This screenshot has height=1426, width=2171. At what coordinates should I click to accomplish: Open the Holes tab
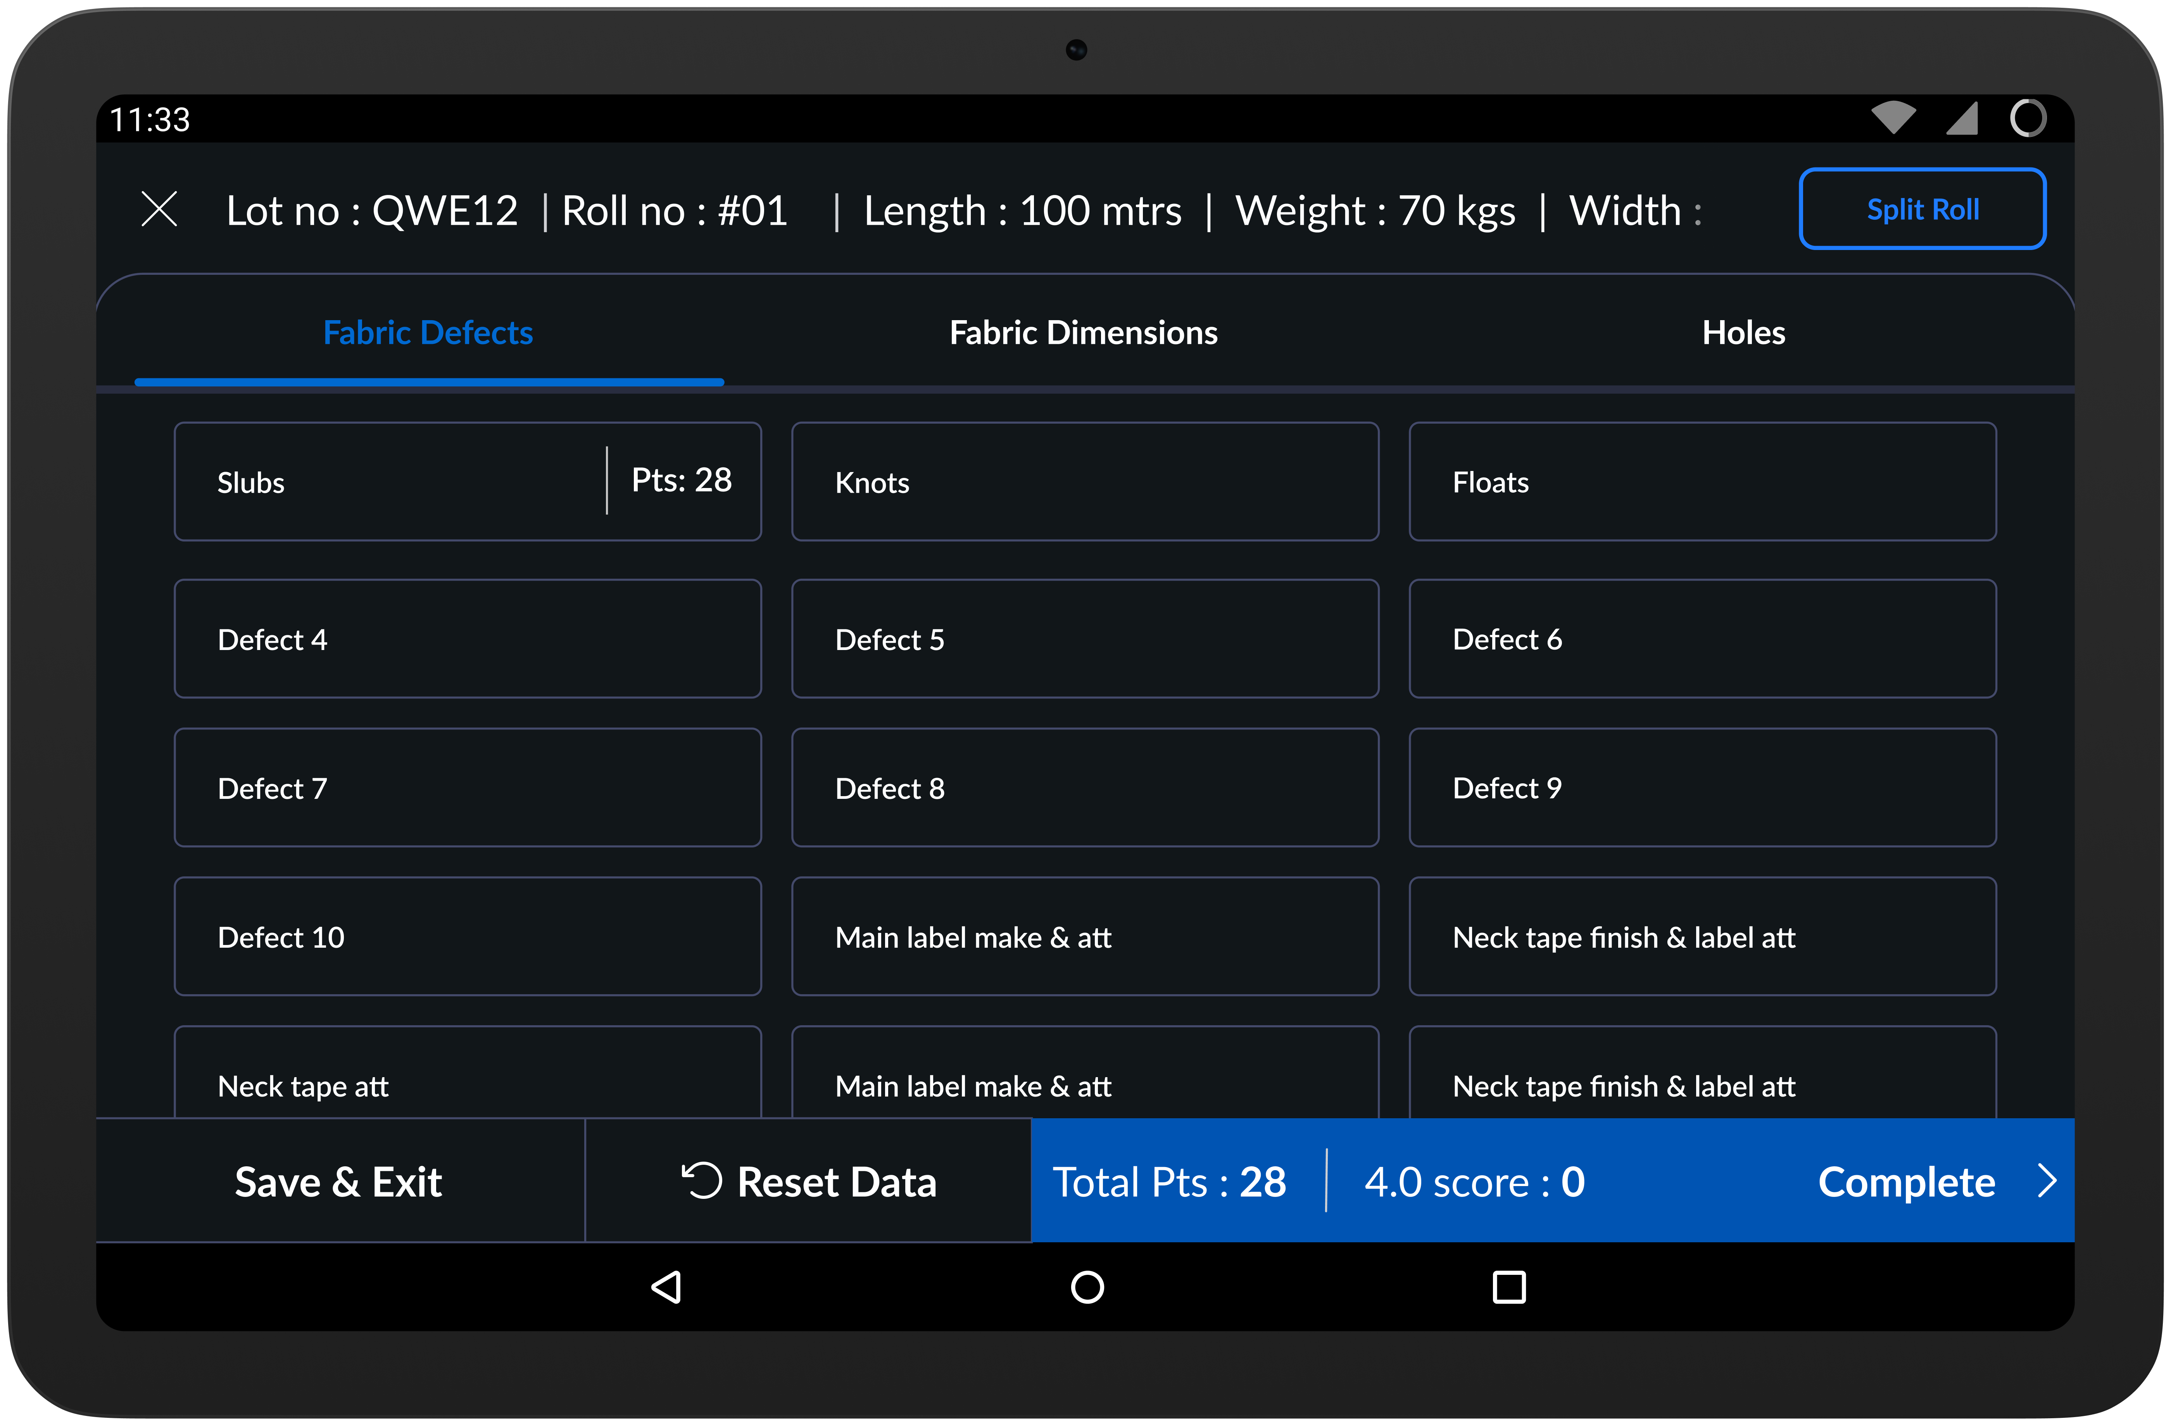1743,332
